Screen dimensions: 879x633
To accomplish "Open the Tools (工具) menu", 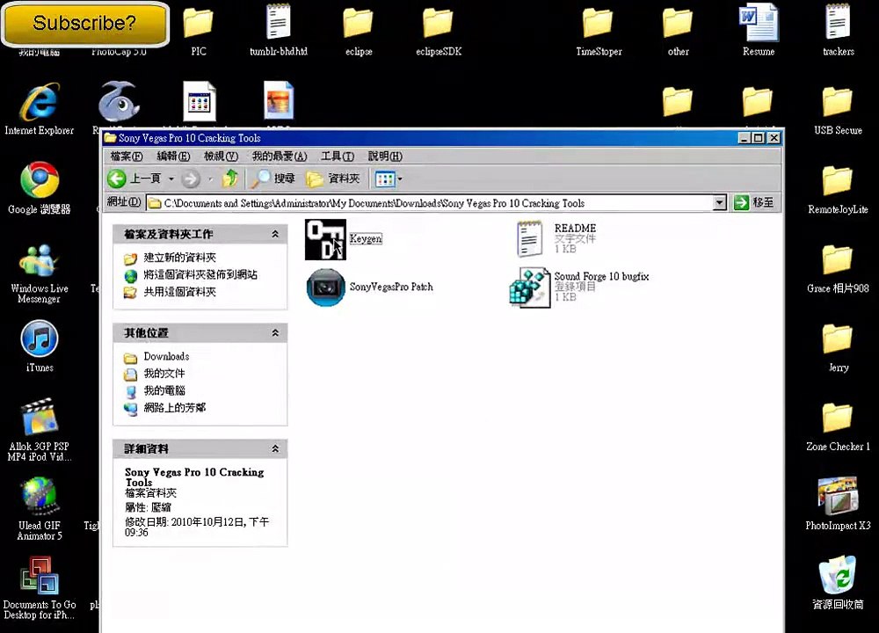I will point(338,156).
